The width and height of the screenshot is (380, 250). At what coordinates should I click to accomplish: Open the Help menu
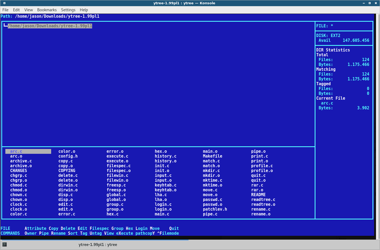tap(84, 10)
